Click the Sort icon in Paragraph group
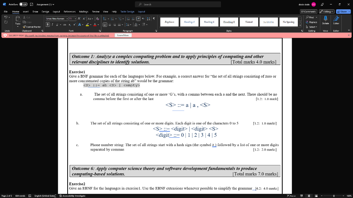Screen dimensions: 353x198 point(148,19)
